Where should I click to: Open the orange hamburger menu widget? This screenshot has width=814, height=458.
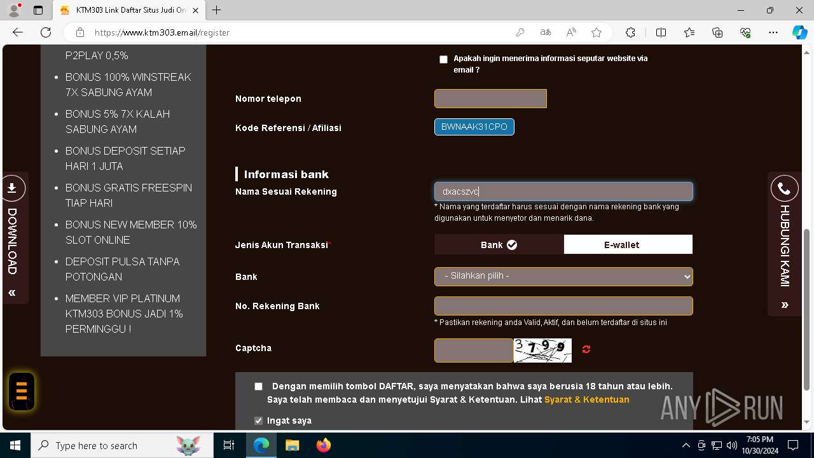click(21, 391)
